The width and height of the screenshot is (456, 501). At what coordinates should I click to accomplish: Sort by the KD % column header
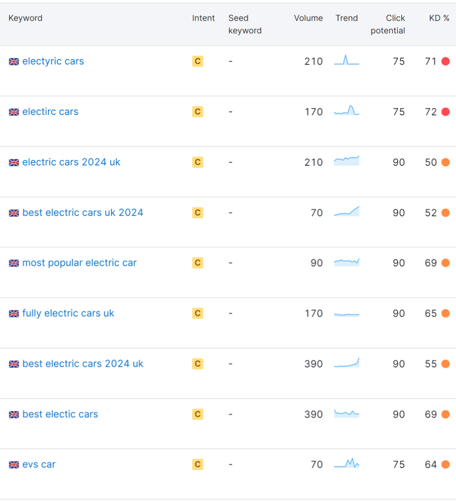click(439, 18)
